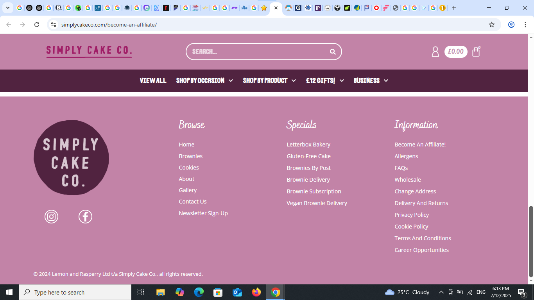This screenshot has width=534, height=300.
Task: Open Windows Start menu
Action: coord(9,292)
